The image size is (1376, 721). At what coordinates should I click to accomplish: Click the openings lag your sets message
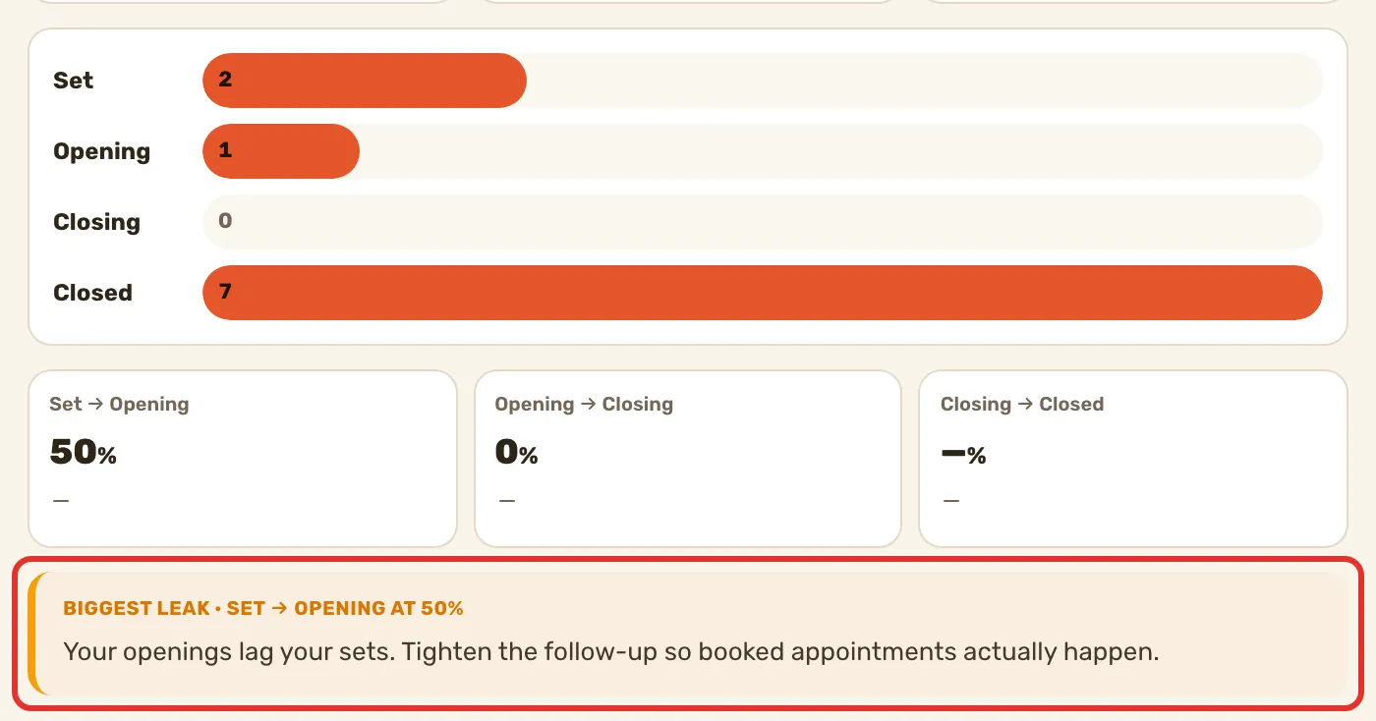(x=611, y=651)
